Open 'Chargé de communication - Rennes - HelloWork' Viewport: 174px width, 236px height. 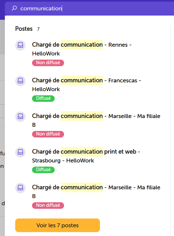pos(82,49)
